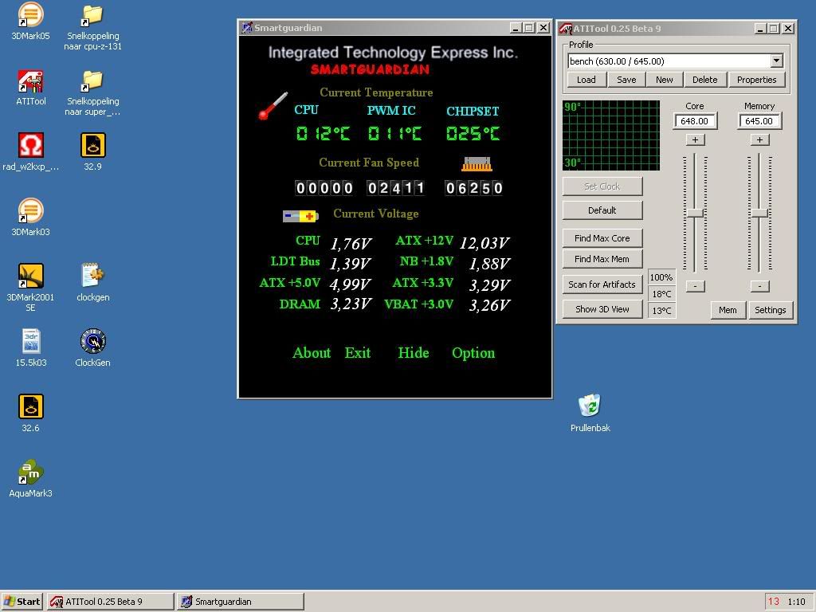Open Mem settings in ATITool
The width and height of the screenshot is (816, 612).
coord(728,310)
